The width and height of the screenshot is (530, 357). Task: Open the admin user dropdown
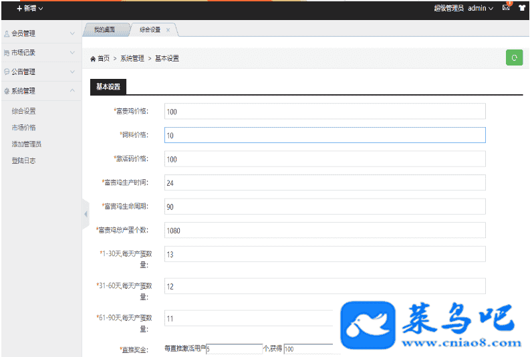click(x=481, y=8)
